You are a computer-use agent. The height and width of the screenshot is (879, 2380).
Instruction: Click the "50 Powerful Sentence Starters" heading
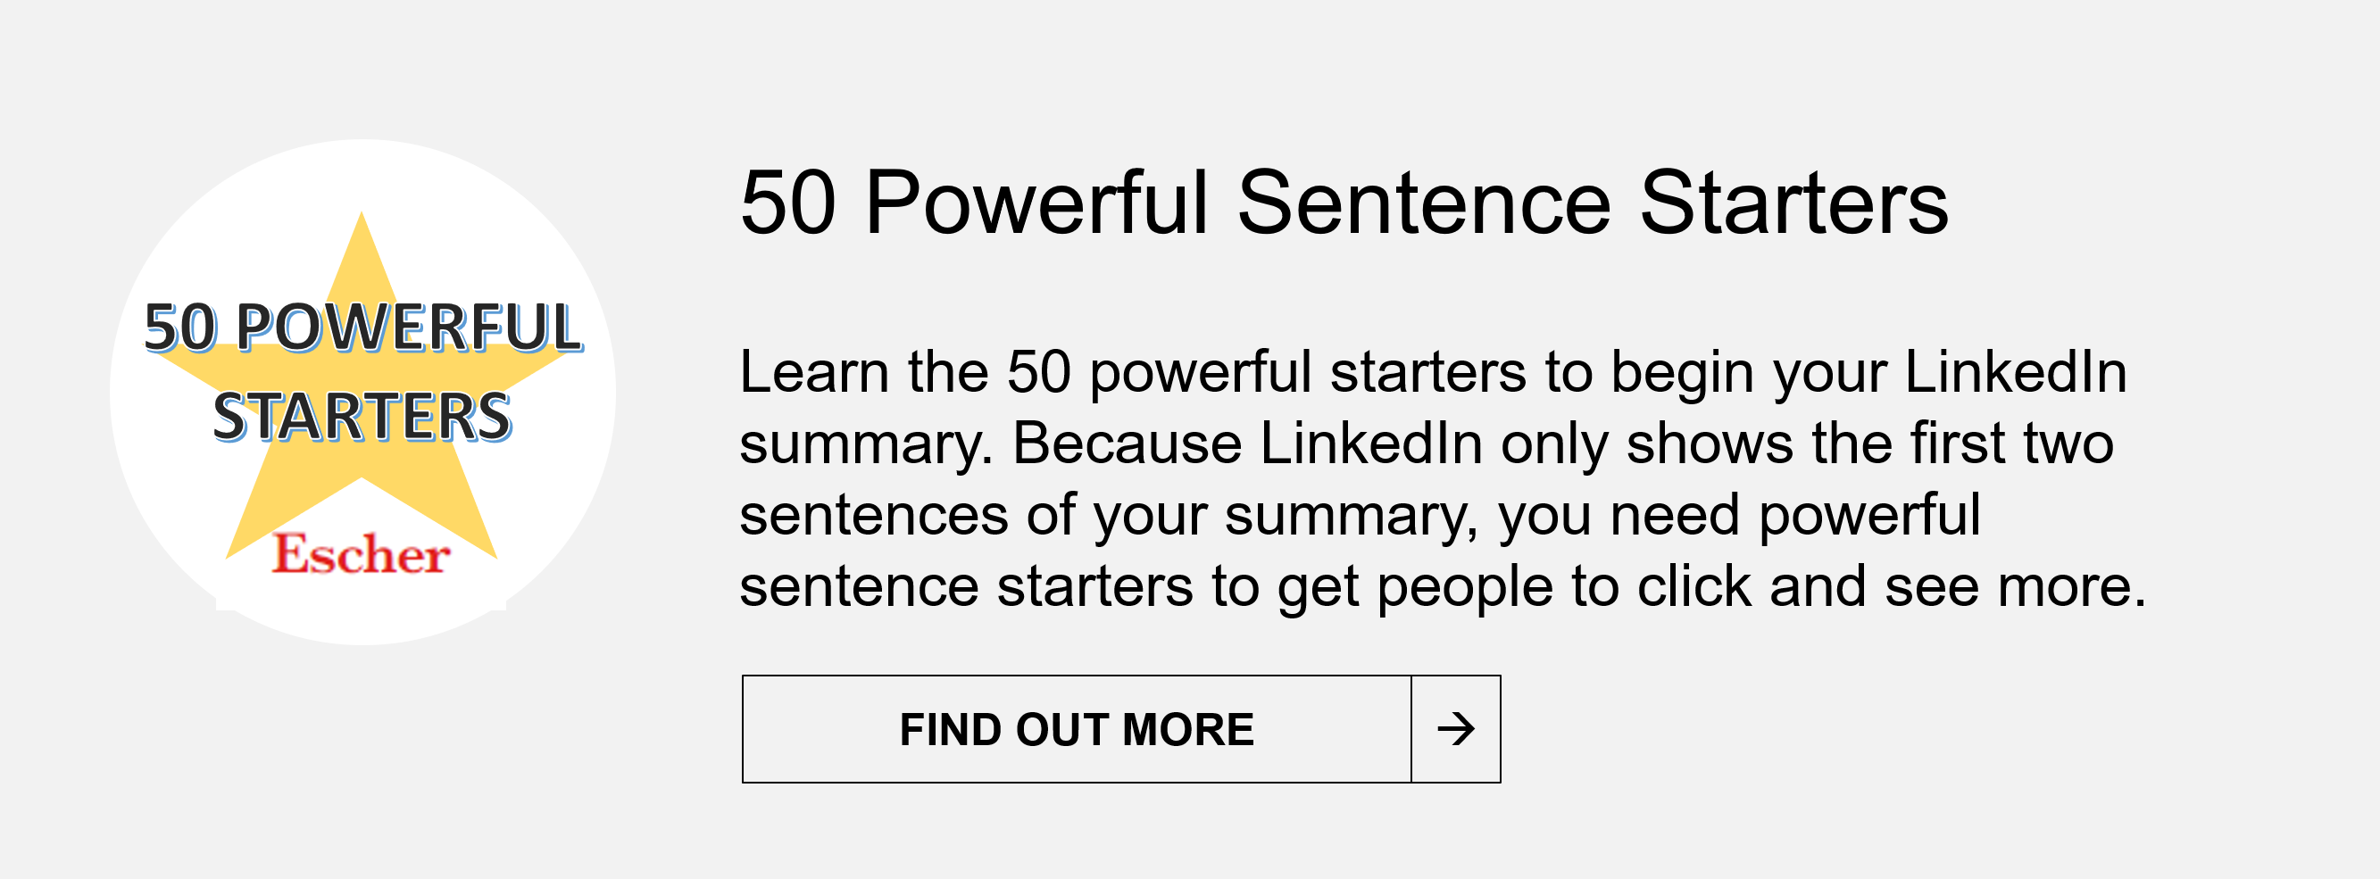(x=1344, y=203)
